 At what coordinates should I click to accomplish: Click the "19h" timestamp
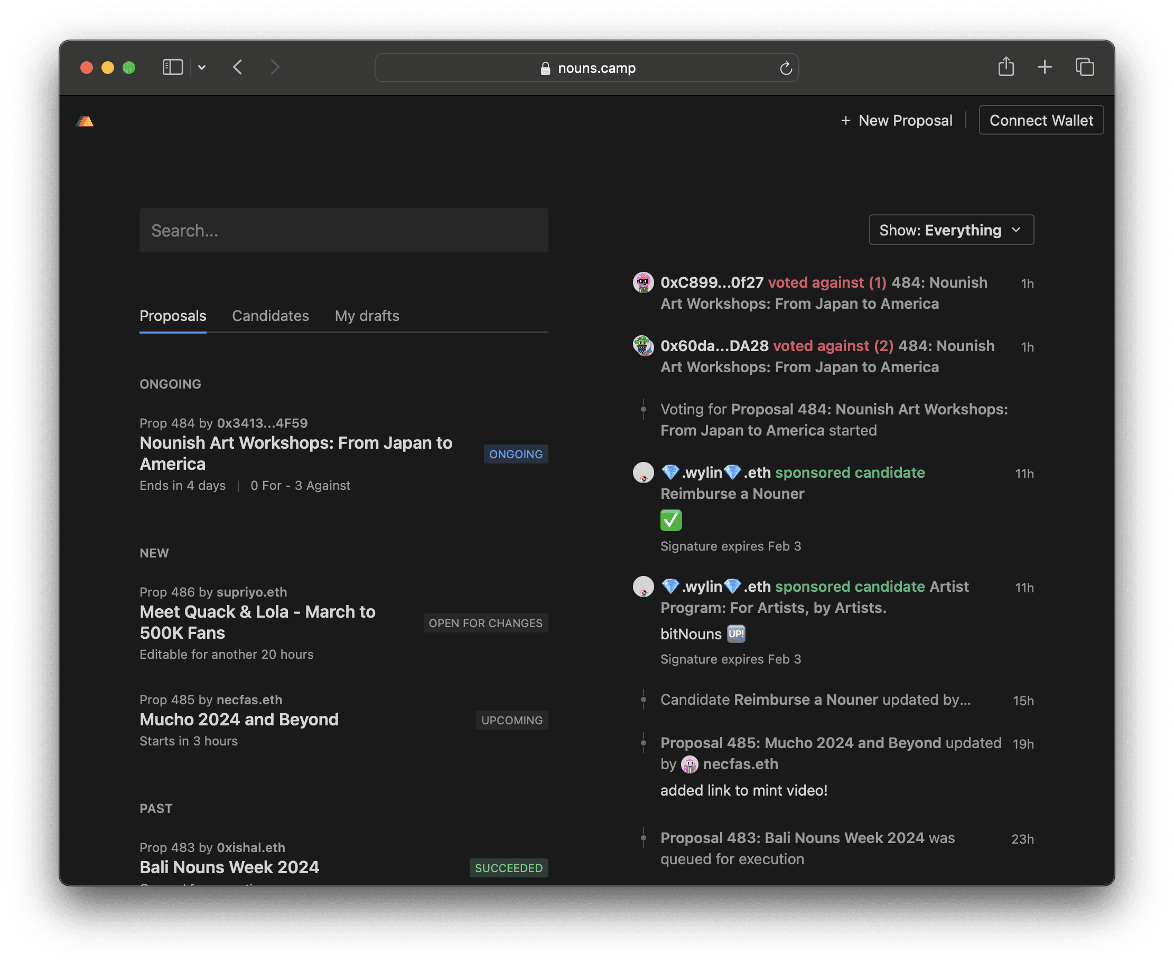tap(1023, 743)
